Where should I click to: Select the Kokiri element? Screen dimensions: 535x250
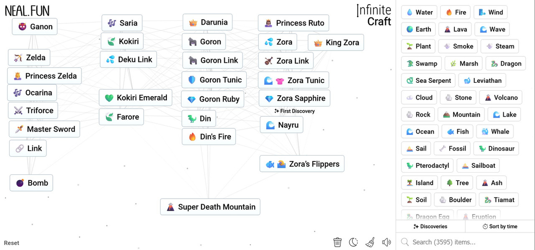122,41
